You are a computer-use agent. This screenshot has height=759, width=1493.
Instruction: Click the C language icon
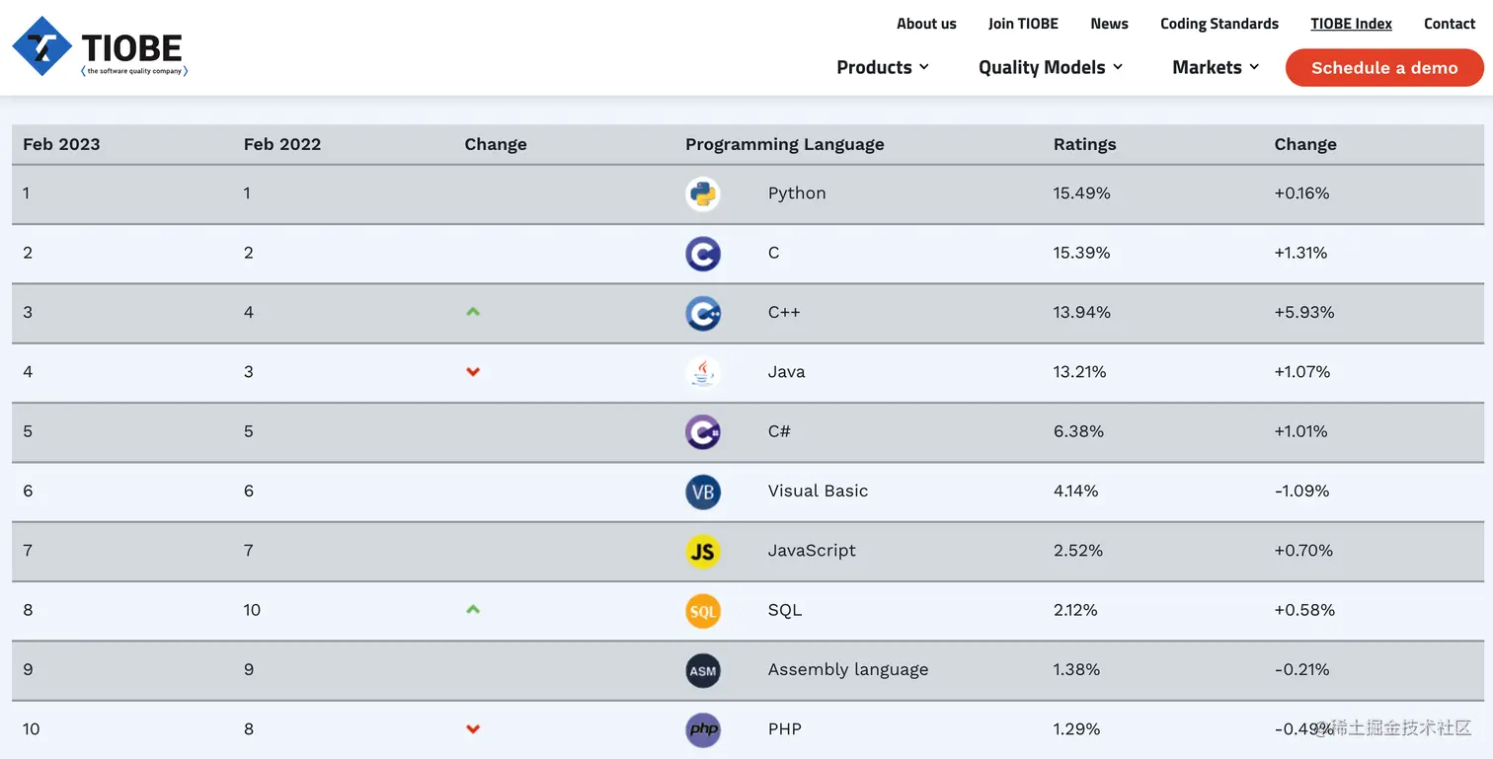tap(703, 254)
